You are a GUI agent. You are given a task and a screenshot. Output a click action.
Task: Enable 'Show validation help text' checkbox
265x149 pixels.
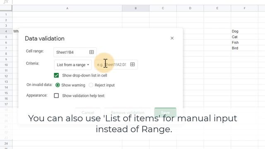(x=56, y=96)
